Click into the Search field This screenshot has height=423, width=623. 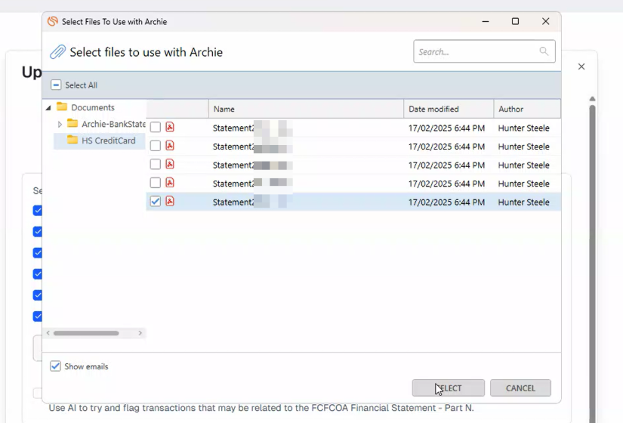(x=484, y=51)
